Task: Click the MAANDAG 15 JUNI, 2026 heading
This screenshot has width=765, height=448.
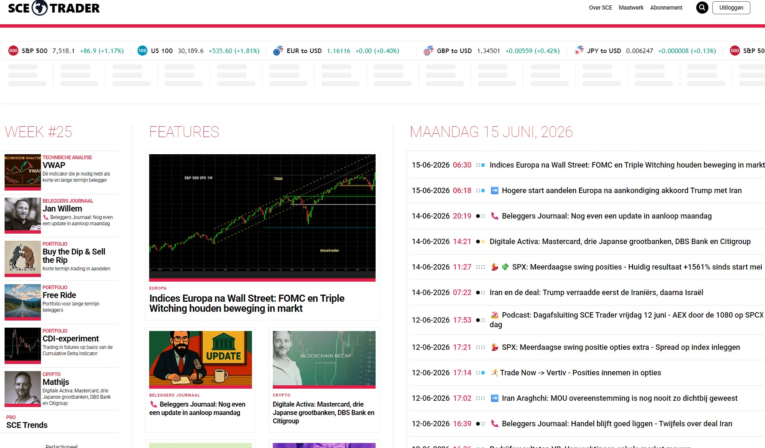Action: 491,132
